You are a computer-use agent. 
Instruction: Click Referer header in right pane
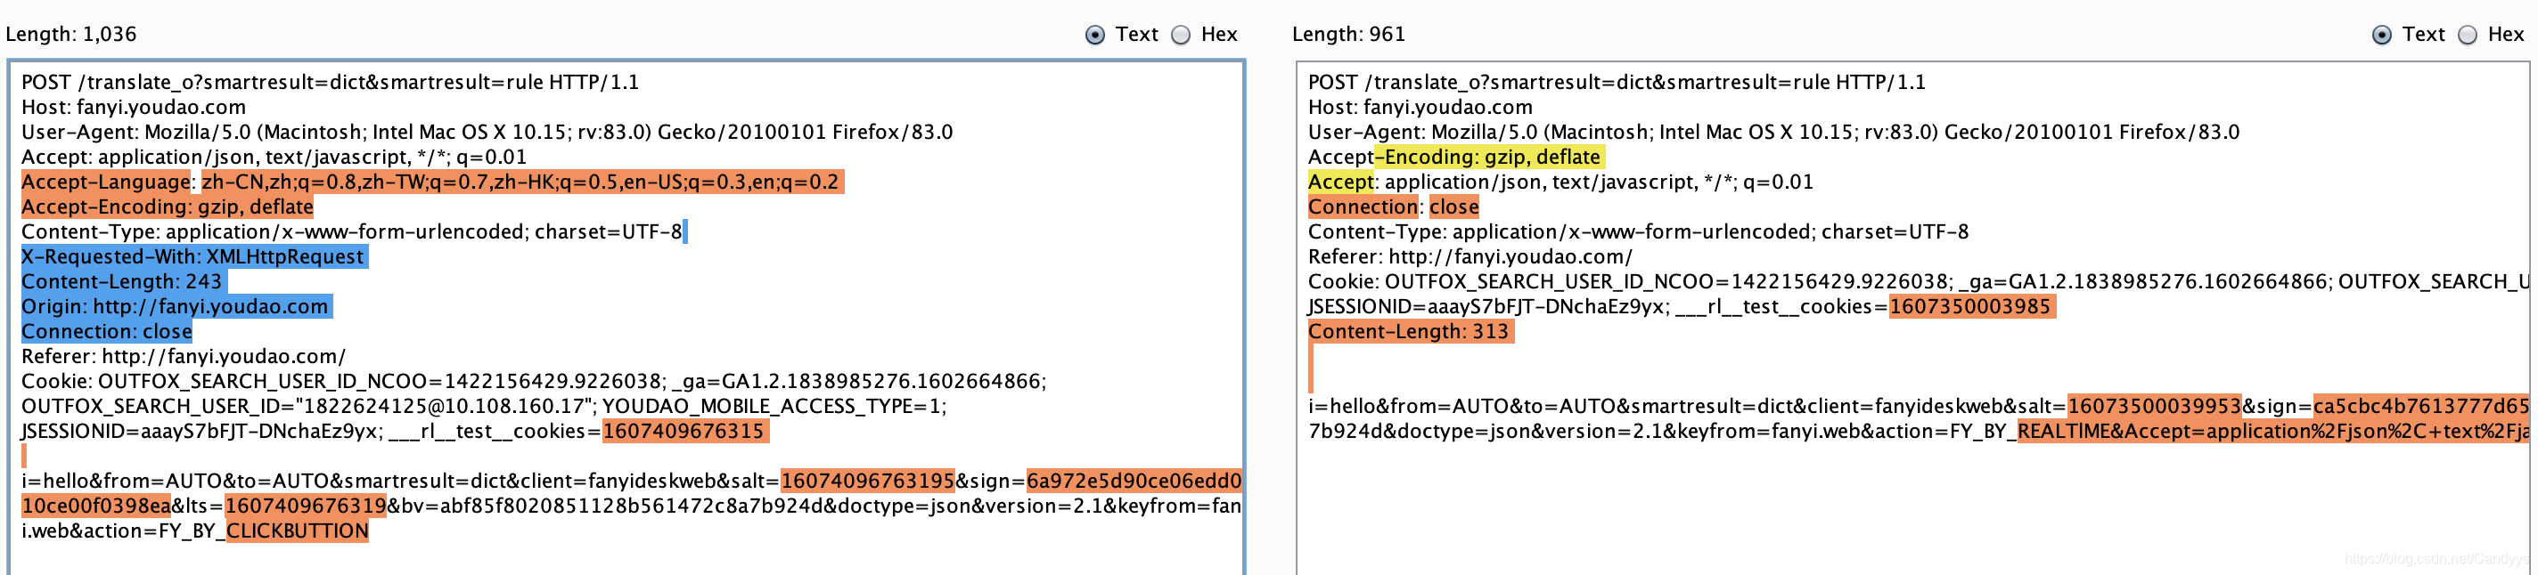1470,256
